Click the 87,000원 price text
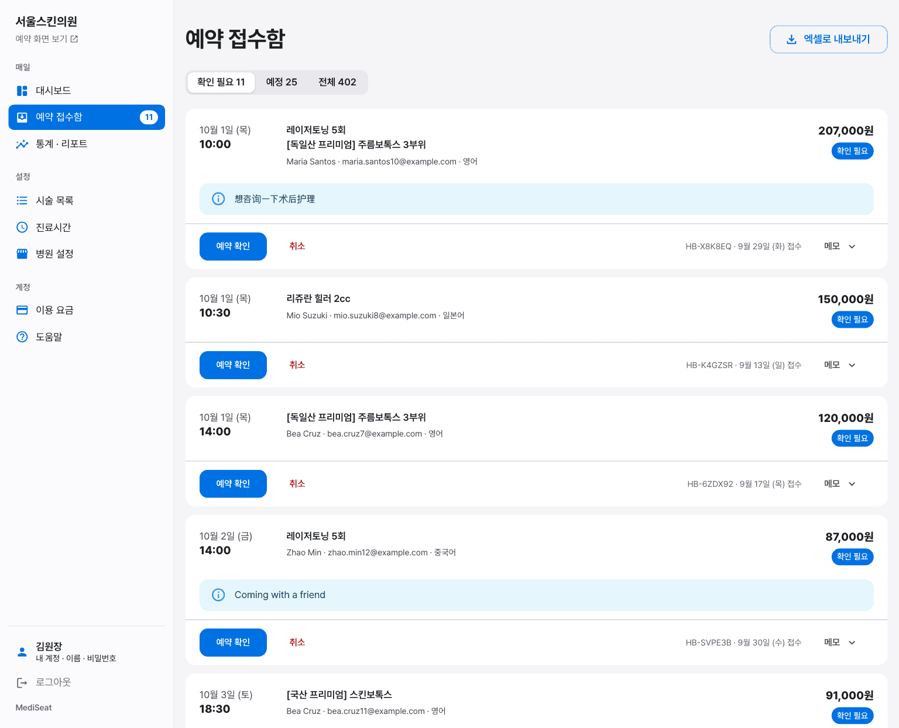Screen dimensions: 899x728 coord(849,537)
